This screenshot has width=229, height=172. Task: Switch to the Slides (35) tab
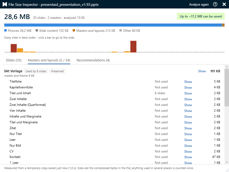click(x=14, y=60)
